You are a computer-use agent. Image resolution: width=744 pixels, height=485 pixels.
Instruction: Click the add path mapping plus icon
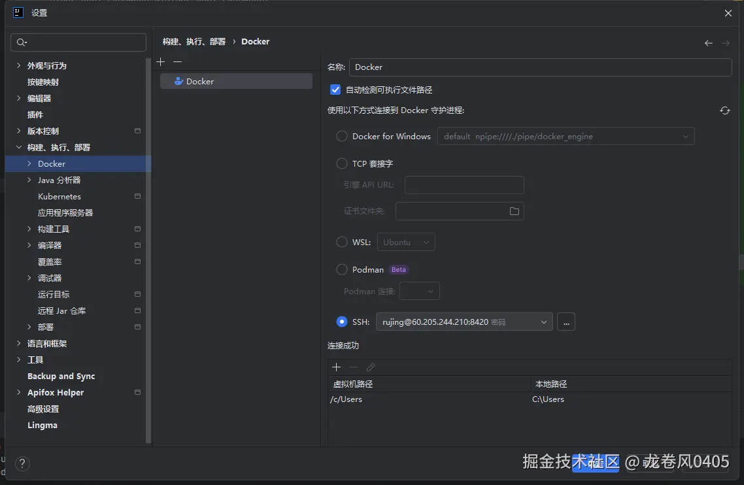[337, 367]
